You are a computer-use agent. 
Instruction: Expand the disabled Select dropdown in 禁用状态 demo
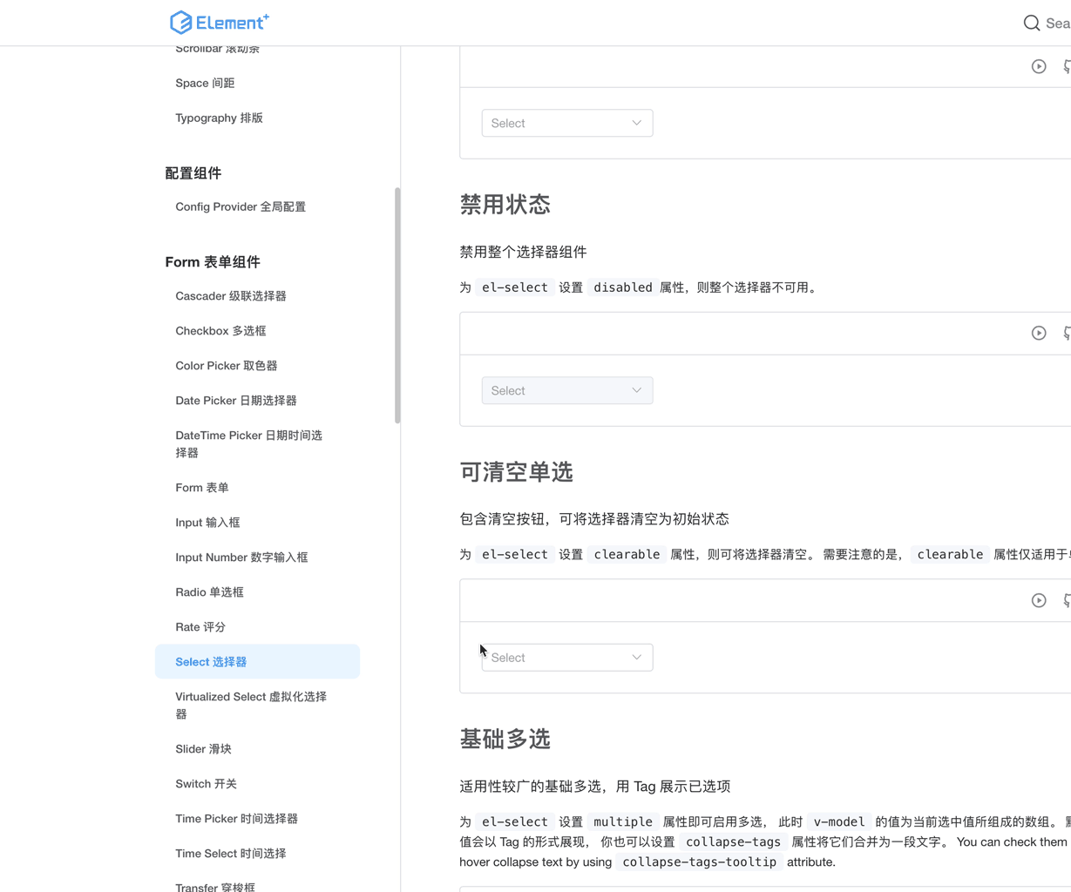click(566, 390)
